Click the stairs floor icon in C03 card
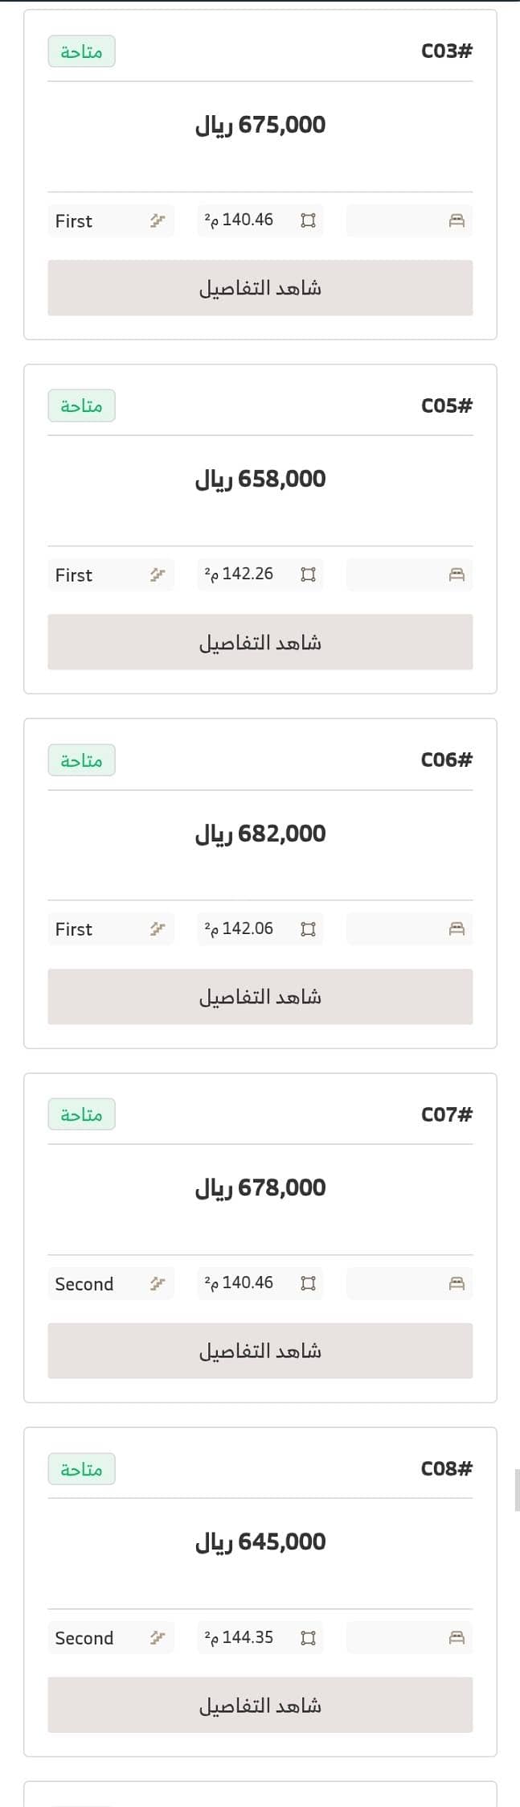Image resolution: width=520 pixels, height=1807 pixels. (x=158, y=220)
